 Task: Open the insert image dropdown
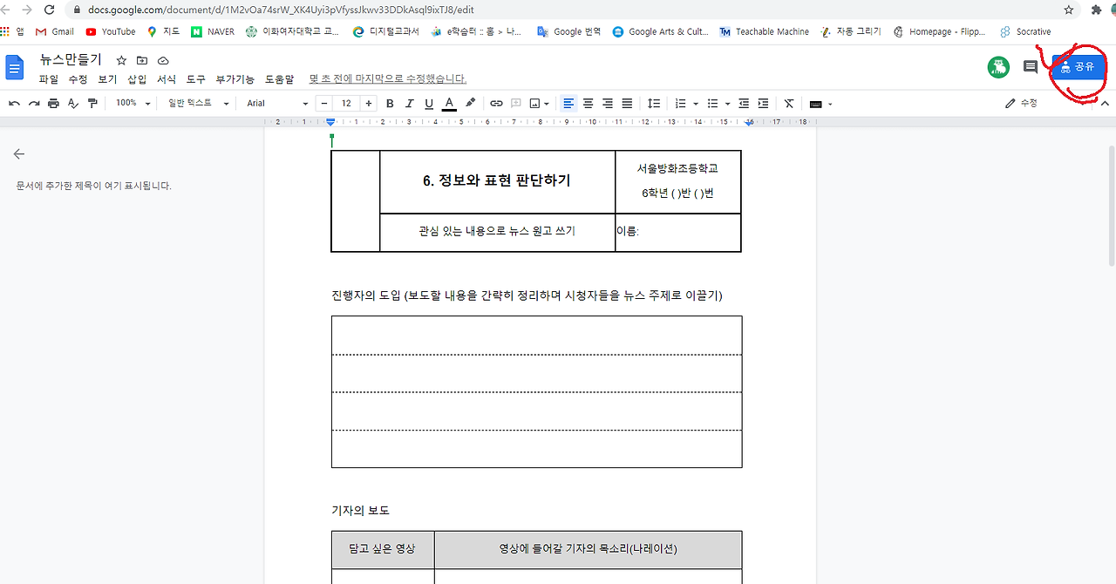tap(539, 103)
